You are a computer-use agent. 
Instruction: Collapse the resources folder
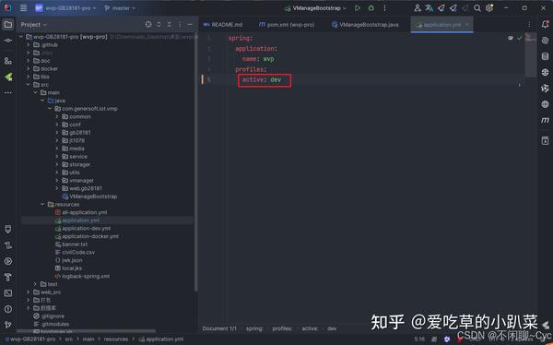[42, 204]
